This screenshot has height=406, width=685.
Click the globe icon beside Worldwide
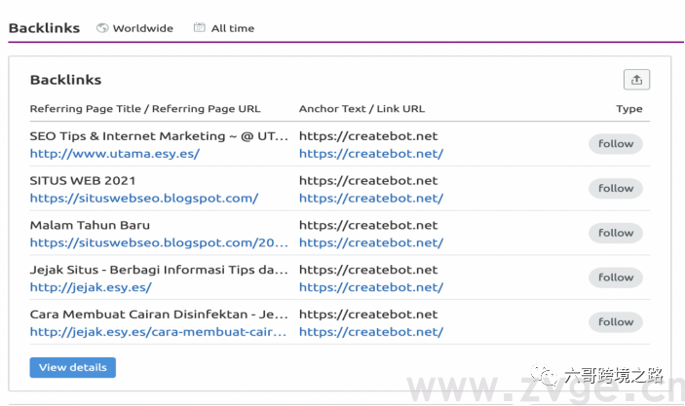102,28
